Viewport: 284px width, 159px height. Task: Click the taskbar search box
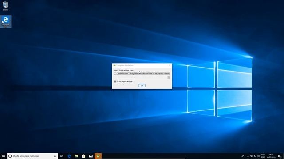(32, 156)
